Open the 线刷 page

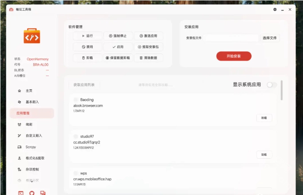click(32, 125)
